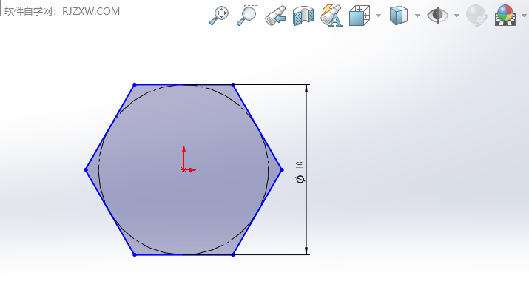
Task: Select the top horizontal edge of hexagon
Action: click(184, 84)
